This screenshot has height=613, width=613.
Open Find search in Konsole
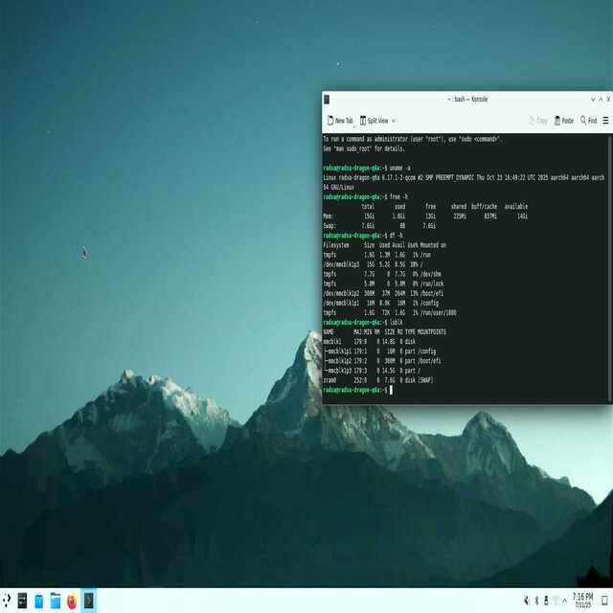(589, 121)
